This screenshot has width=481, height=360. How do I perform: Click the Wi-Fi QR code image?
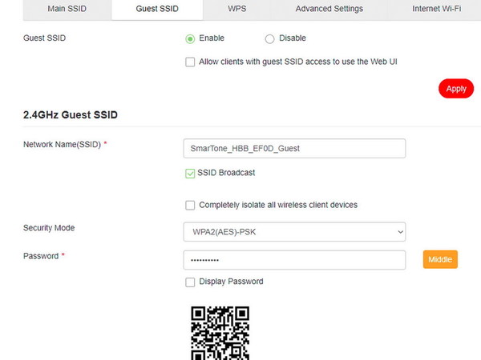(x=220, y=333)
